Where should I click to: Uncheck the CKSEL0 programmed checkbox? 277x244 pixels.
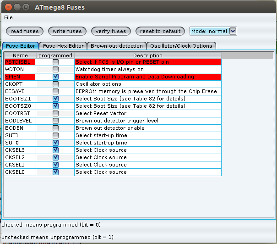[55, 172]
